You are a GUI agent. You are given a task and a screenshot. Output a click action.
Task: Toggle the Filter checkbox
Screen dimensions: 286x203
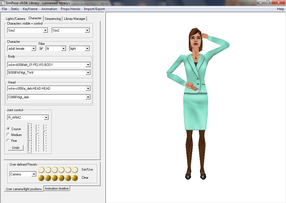pyautogui.click(x=41, y=49)
